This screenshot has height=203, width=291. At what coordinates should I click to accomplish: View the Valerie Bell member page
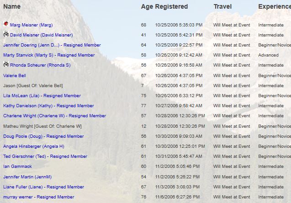15,76
